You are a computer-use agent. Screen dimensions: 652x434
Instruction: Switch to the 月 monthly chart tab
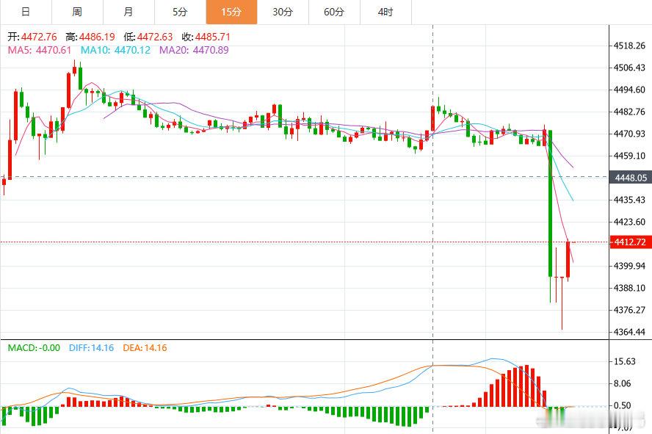pyautogui.click(x=128, y=12)
